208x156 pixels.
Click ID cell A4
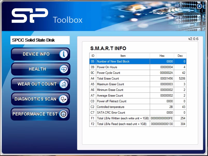click(x=92, y=79)
